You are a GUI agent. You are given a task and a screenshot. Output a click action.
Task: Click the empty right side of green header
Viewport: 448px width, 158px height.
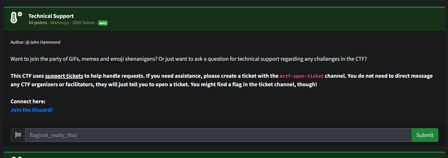(314, 19)
